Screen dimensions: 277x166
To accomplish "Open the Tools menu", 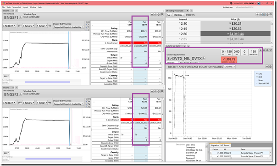I will 9,7.
